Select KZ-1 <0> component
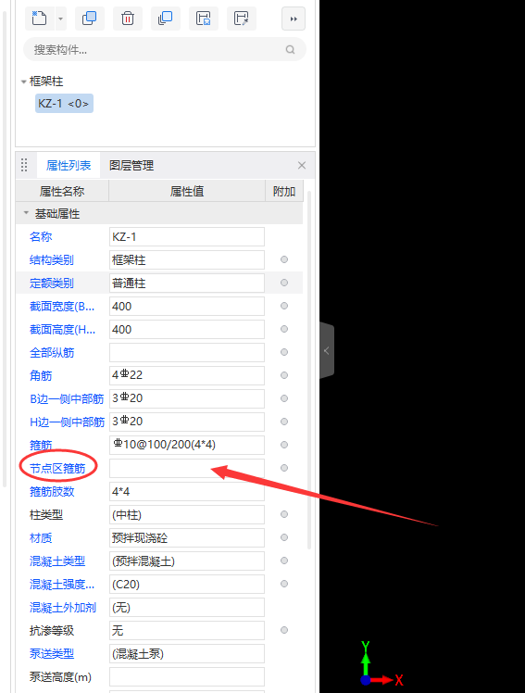The image size is (525, 693). pos(64,104)
